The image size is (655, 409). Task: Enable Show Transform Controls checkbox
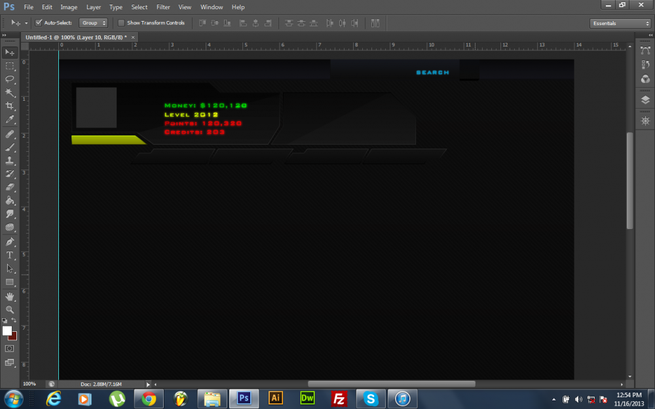[121, 23]
